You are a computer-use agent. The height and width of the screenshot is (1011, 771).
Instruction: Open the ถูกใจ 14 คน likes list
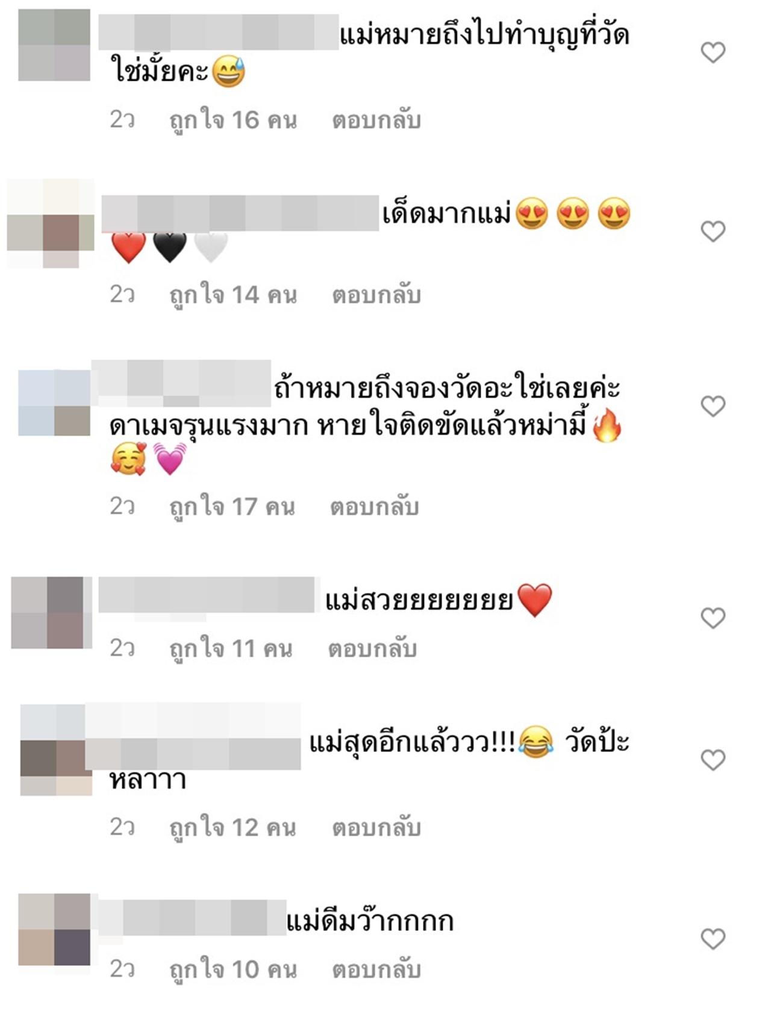[233, 295]
